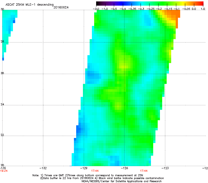Screen dimensions: 208x183
Task: Click the -0.1 color scale label
Action: point(177,9)
